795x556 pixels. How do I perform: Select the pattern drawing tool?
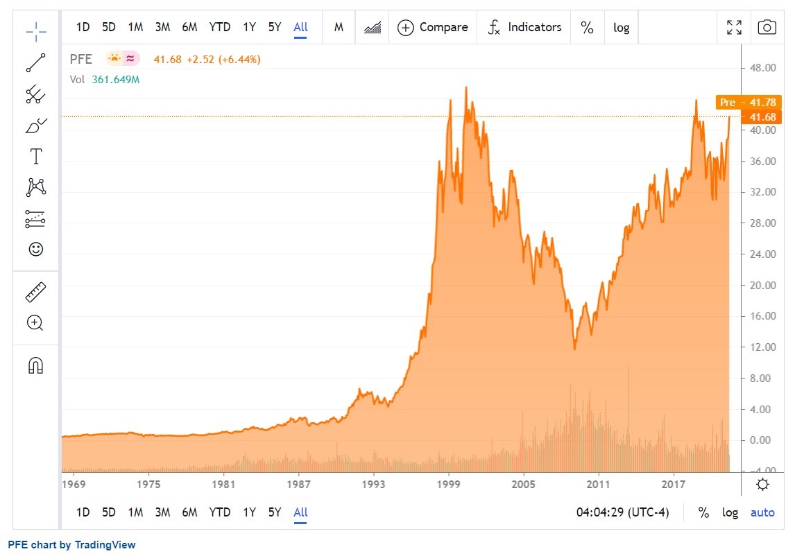pos(36,188)
